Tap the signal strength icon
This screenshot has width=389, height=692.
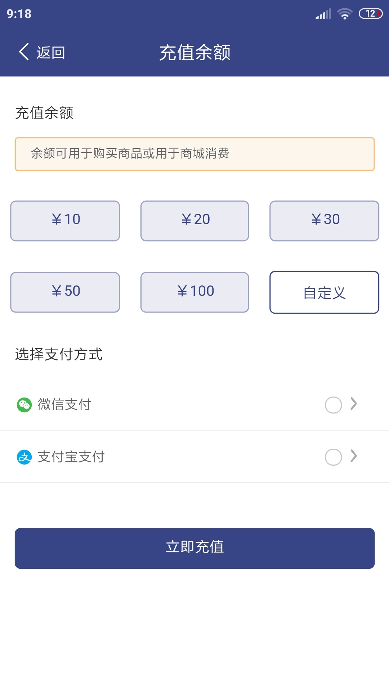point(323,14)
